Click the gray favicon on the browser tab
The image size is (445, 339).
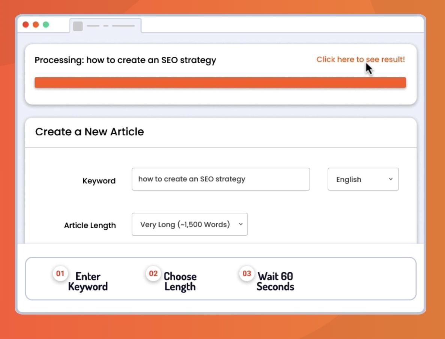[x=78, y=26]
